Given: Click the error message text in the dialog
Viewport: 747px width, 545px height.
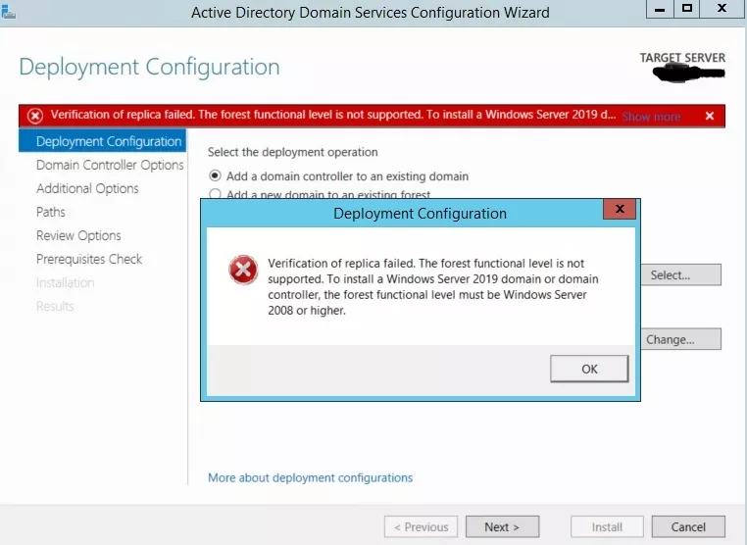Looking at the screenshot, I should (x=432, y=287).
